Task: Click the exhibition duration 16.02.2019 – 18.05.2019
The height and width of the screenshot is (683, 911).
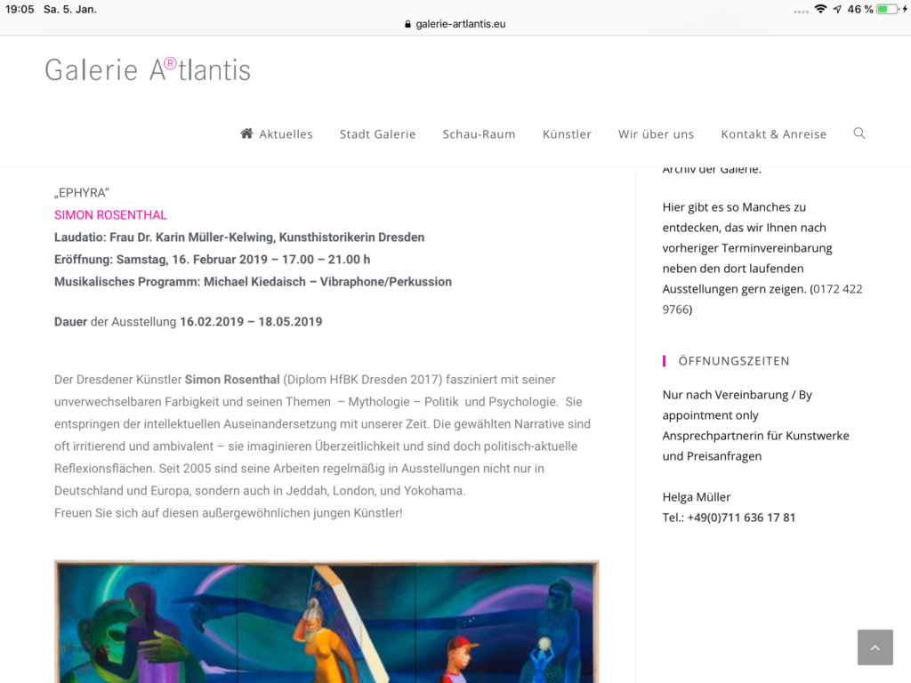Action: point(251,322)
